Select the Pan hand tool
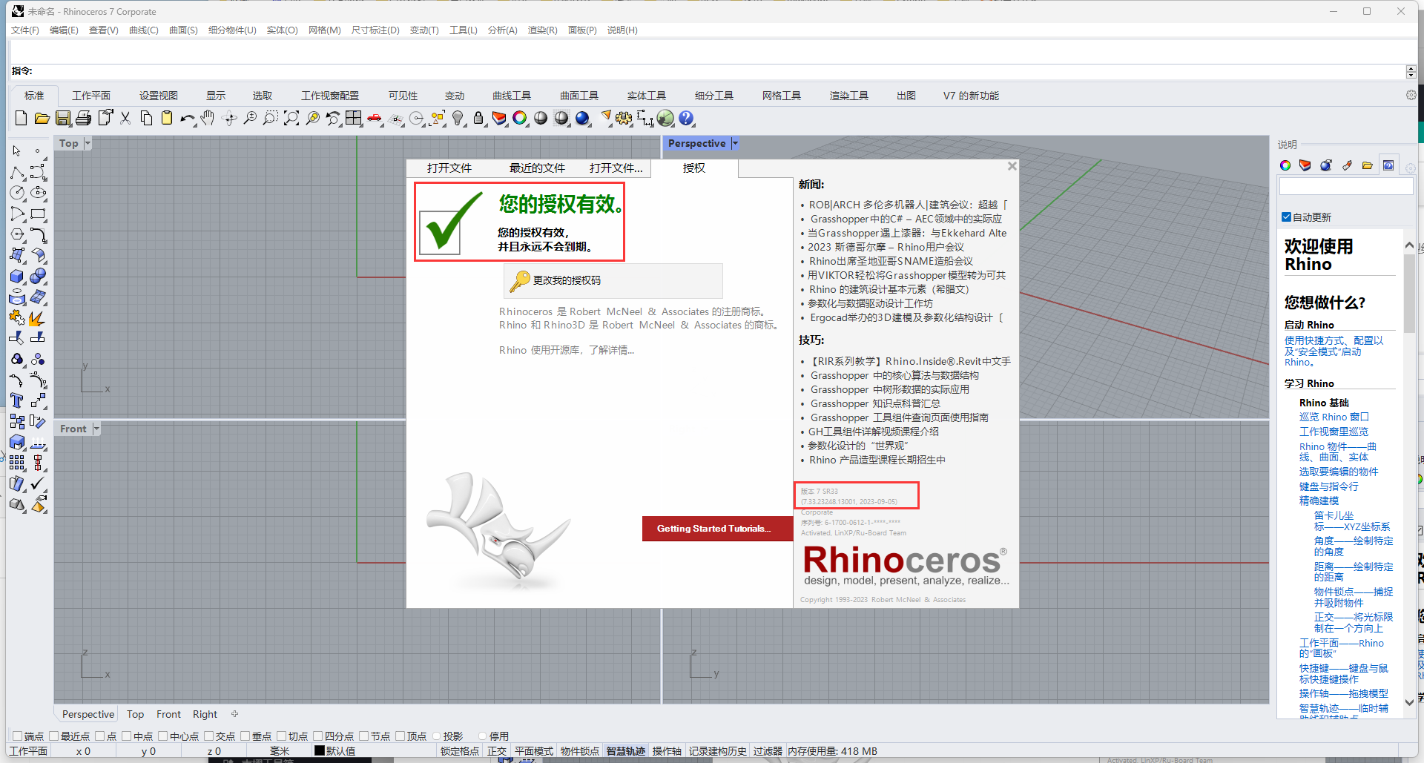This screenshot has width=1424, height=763. click(x=208, y=119)
